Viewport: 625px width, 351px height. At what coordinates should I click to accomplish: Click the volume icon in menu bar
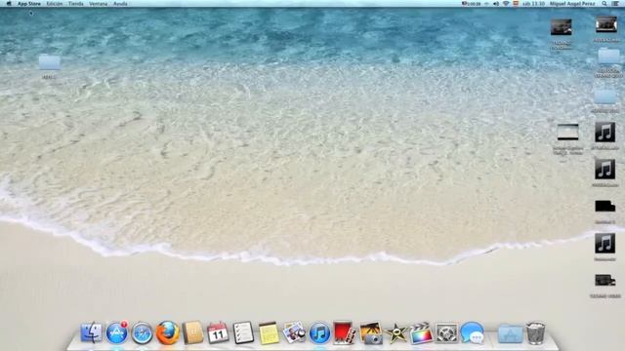click(x=496, y=4)
